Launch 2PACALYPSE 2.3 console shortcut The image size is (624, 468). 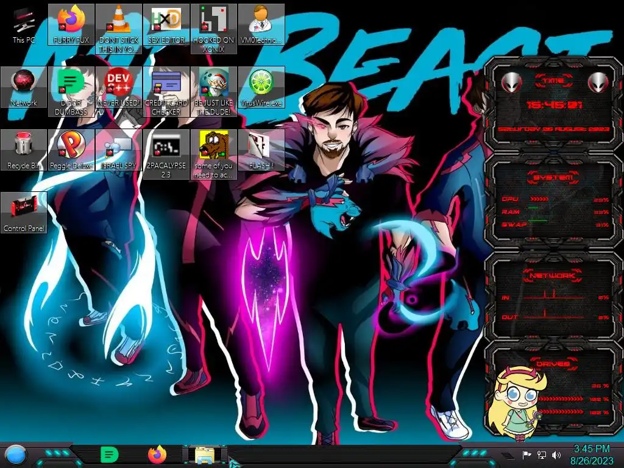pyautogui.click(x=166, y=154)
